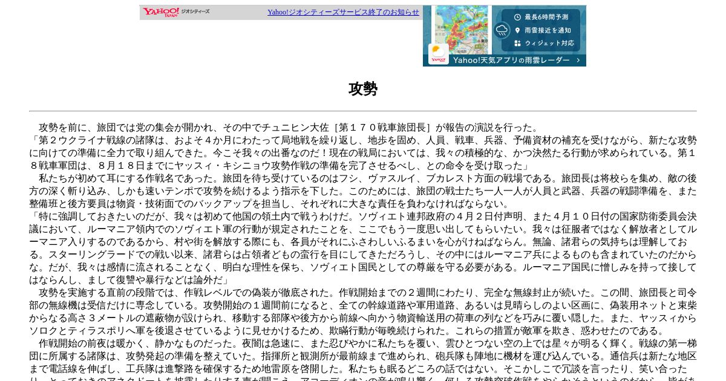Click the rain cloud icon in ad
Viewport: 726px width, 381px height.
pos(502,30)
